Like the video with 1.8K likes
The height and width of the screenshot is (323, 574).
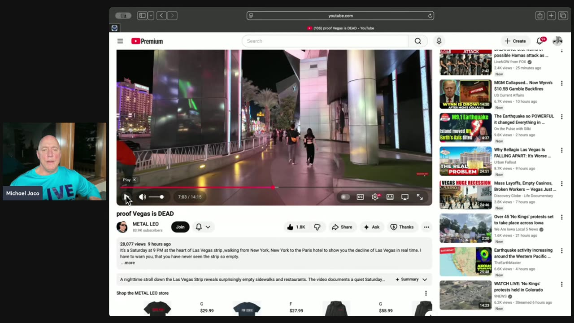click(x=296, y=227)
